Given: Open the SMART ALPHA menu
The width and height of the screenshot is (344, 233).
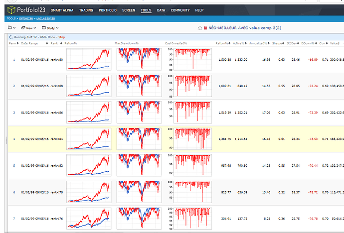Looking at the screenshot, I should point(62,10).
